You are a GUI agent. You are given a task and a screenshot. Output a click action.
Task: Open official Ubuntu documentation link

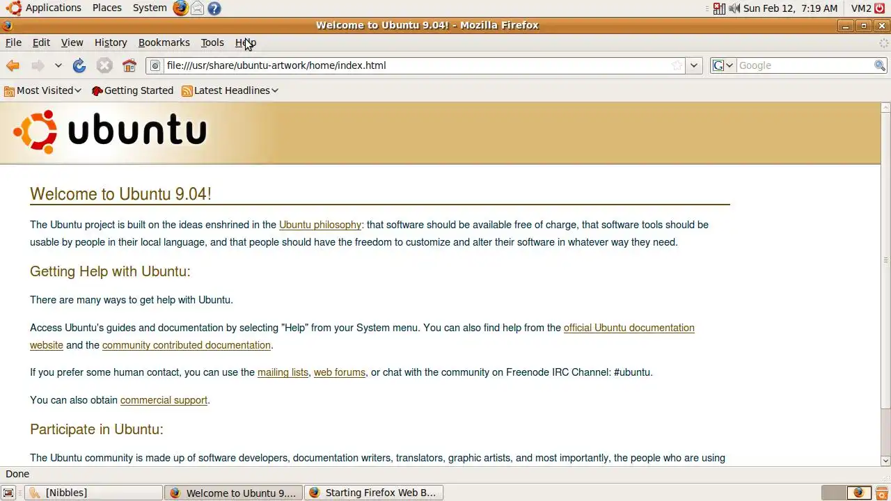[629, 328]
